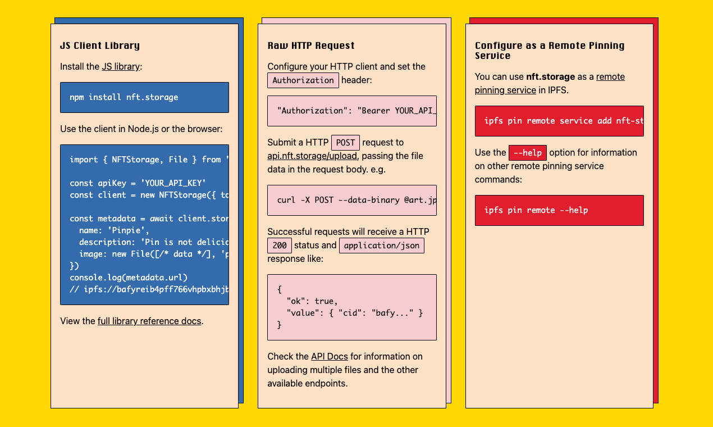Click the name: 'Pinpie', code line
This screenshot has height=427, width=713.
click(x=114, y=230)
